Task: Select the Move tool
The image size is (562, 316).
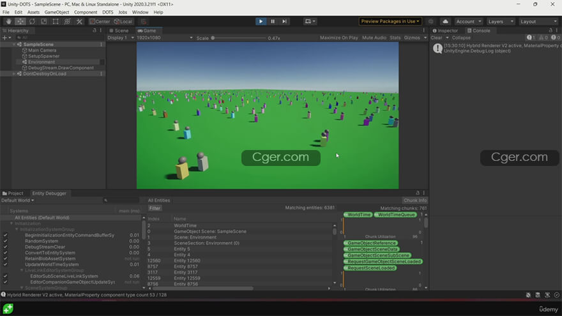Action: pyautogui.click(x=20, y=22)
